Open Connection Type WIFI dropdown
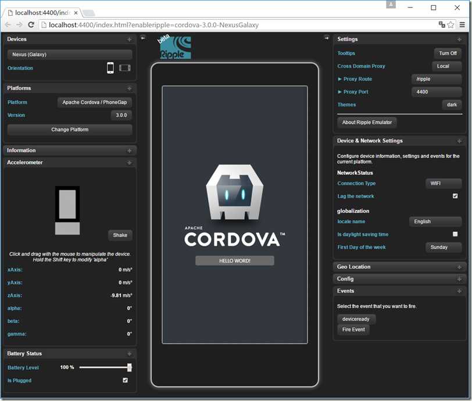This screenshot has width=472, height=401. [x=444, y=183]
